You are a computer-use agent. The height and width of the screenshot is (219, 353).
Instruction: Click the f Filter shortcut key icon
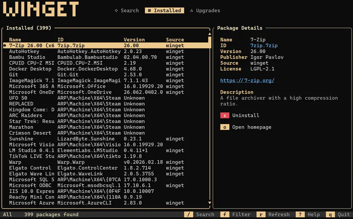225,215
